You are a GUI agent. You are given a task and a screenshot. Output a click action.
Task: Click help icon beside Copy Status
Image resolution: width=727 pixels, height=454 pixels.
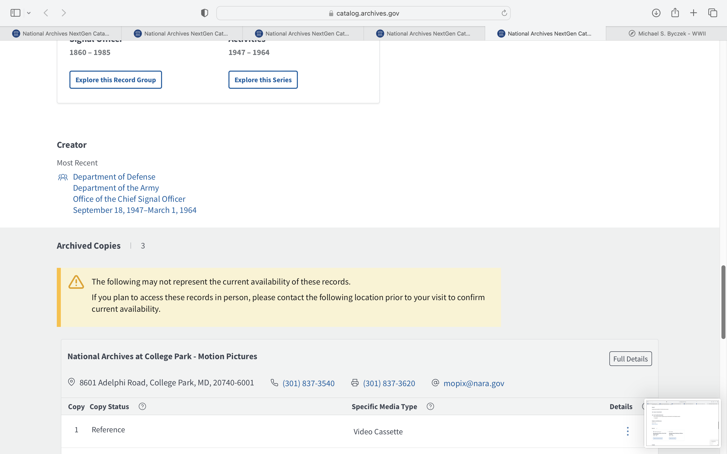[x=142, y=407]
